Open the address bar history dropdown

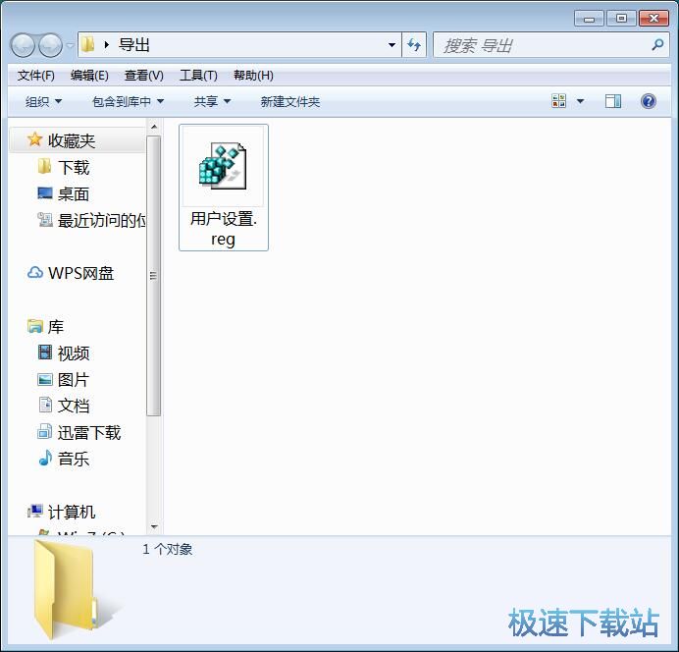point(392,44)
